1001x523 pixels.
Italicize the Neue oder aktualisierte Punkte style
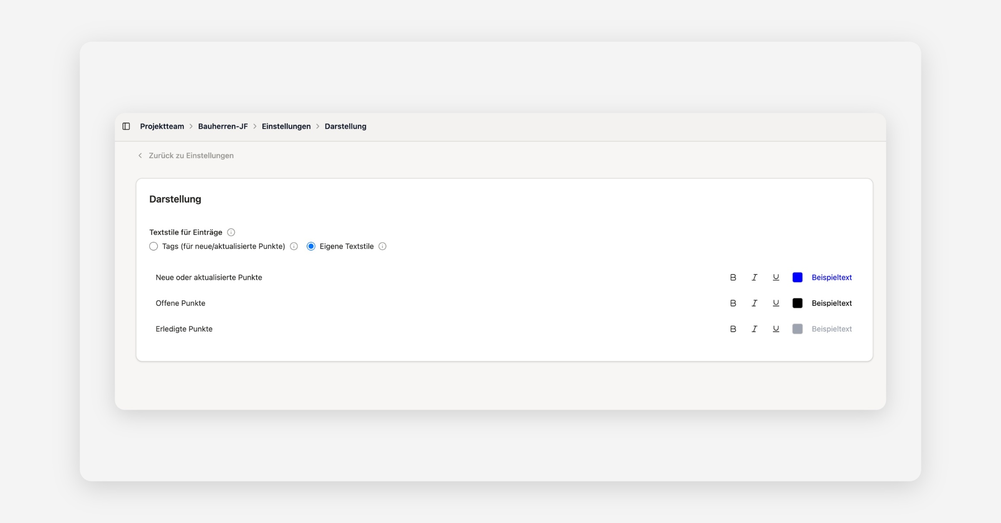[x=755, y=277]
